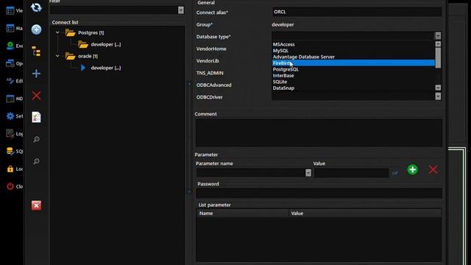Select developer under oracle
The width and height of the screenshot is (471, 265).
click(x=101, y=68)
